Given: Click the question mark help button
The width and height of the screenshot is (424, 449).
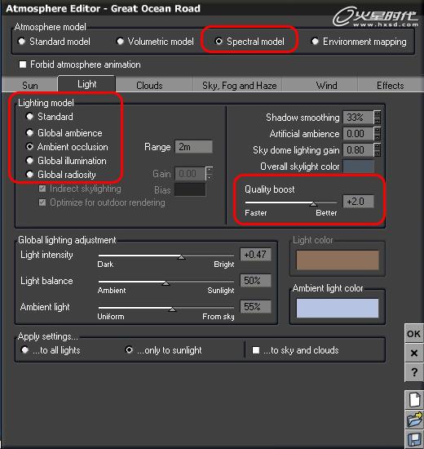Looking at the screenshot, I should point(414,372).
